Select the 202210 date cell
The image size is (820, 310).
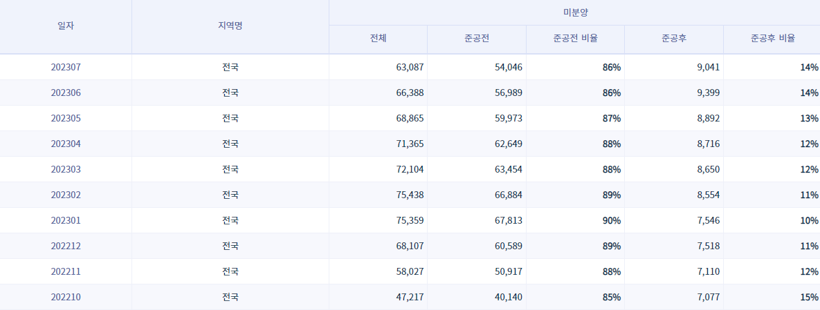click(66, 297)
